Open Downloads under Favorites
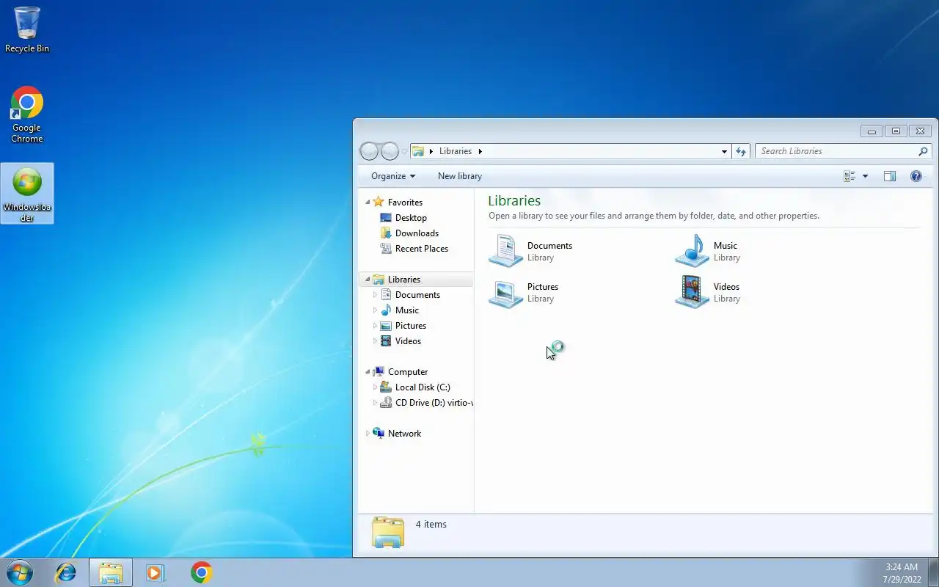 pos(417,233)
